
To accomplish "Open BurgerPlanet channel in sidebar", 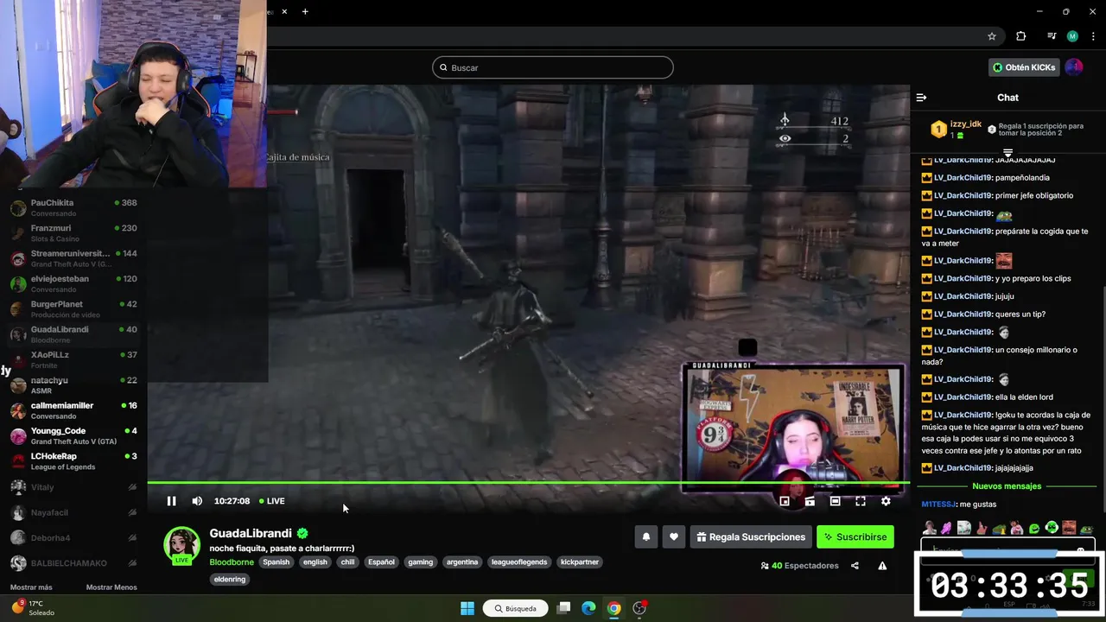I will coord(73,309).
